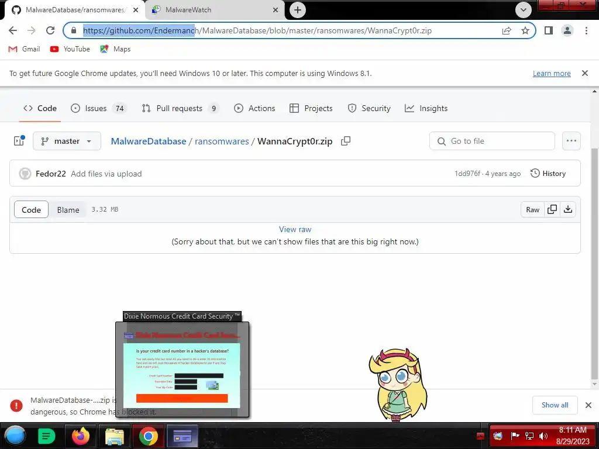Screen dimensions: 599x449
Task: Open a new tab with plus button
Action: (298, 10)
